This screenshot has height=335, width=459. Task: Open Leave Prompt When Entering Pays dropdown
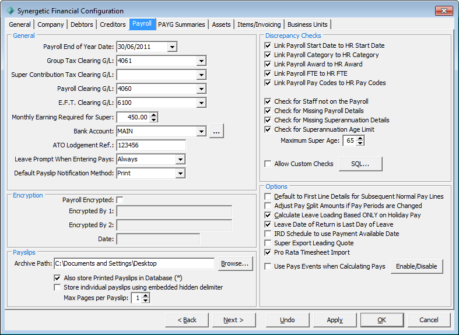[180, 159]
